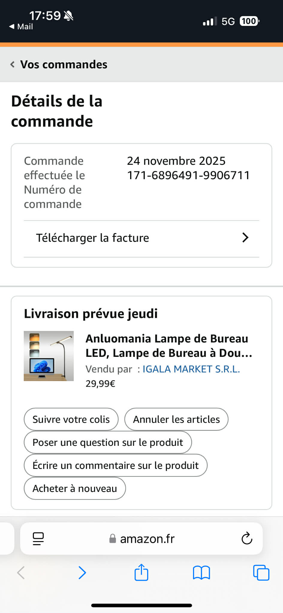Open seller IGALA MARKET S.R.L. link
Image resolution: width=283 pixels, height=613 pixels.
click(191, 369)
